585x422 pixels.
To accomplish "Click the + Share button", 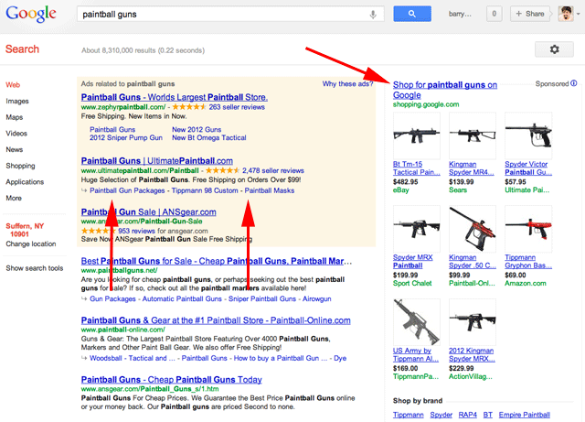I will 530,14.
